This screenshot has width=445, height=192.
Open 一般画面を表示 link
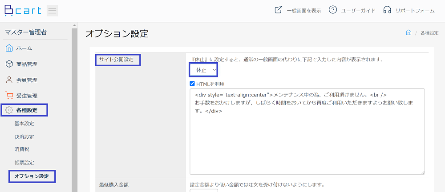(x=304, y=11)
